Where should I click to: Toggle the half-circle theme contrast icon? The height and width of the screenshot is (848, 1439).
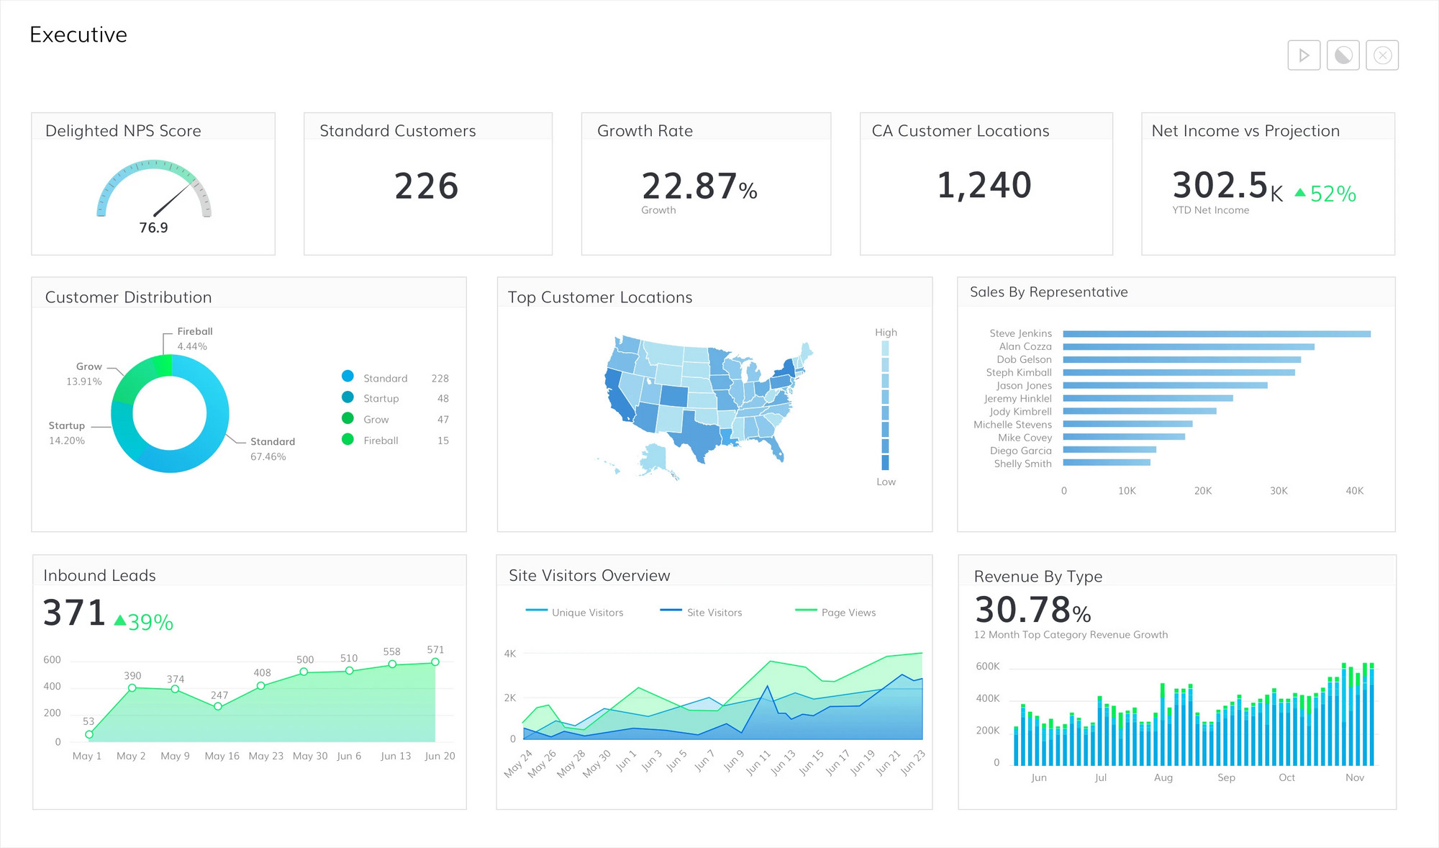(x=1343, y=55)
